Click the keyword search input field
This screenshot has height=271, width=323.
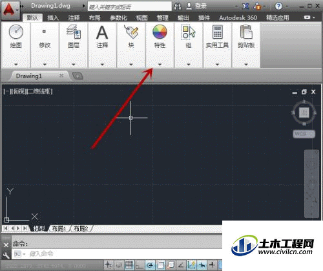130,6
